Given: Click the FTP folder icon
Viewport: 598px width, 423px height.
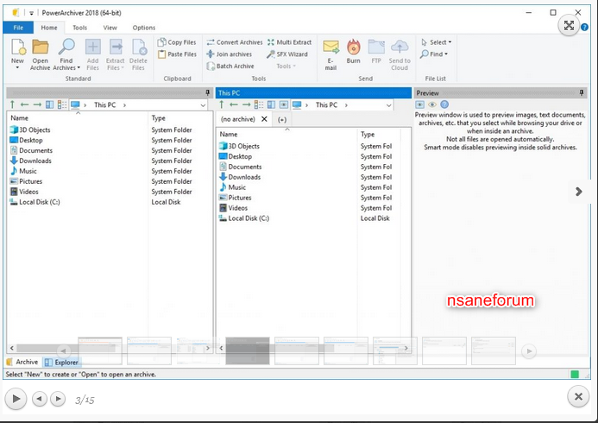Looking at the screenshot, I should coord(376,47).
